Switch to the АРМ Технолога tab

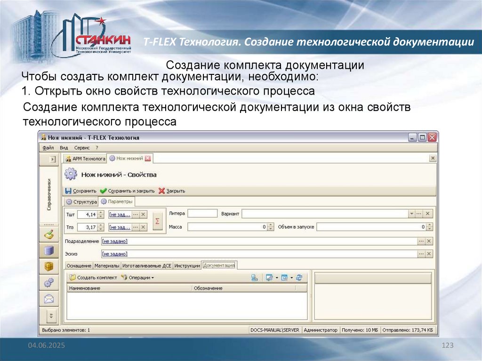click(85, 159)
